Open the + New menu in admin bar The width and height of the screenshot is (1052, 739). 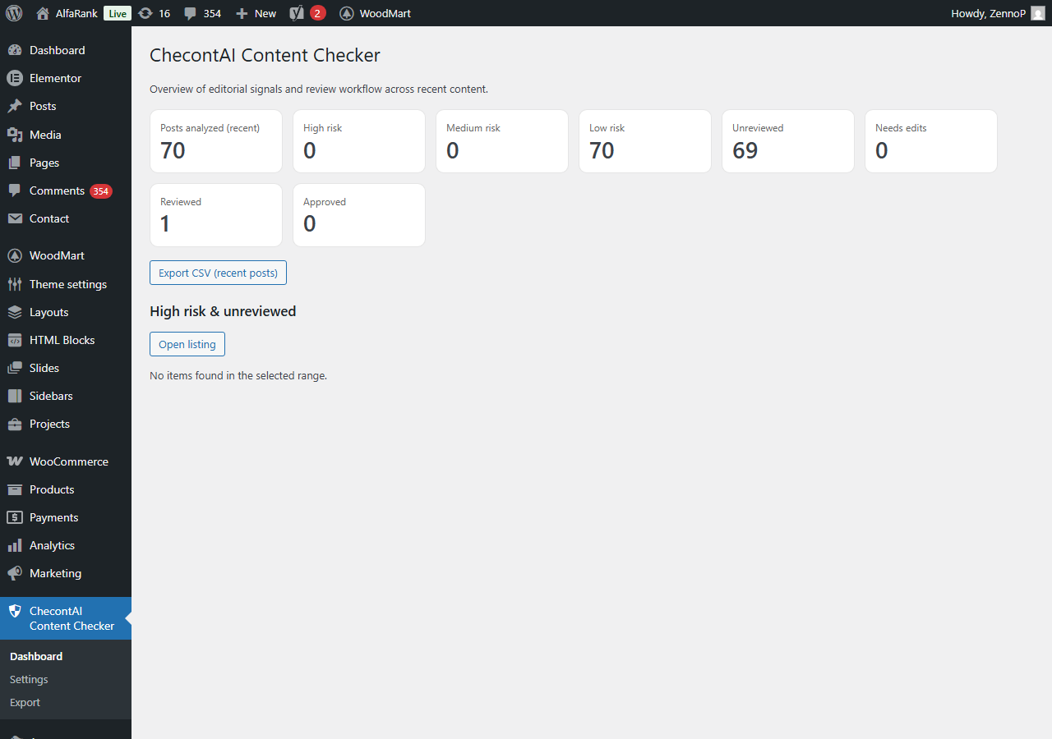coord(256,13)
